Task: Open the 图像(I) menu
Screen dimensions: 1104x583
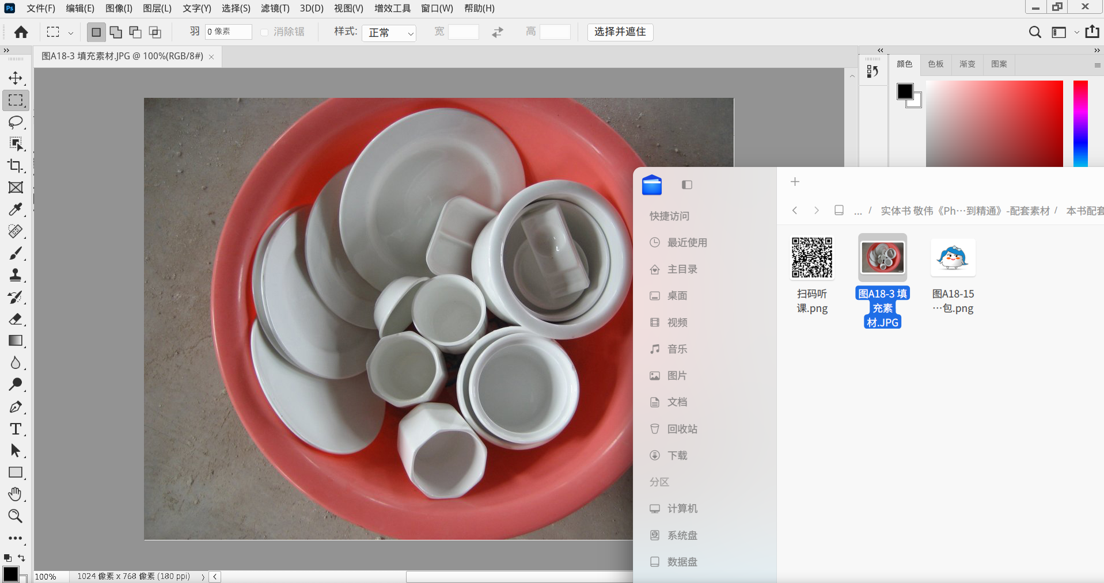Action: pos(119,8)
